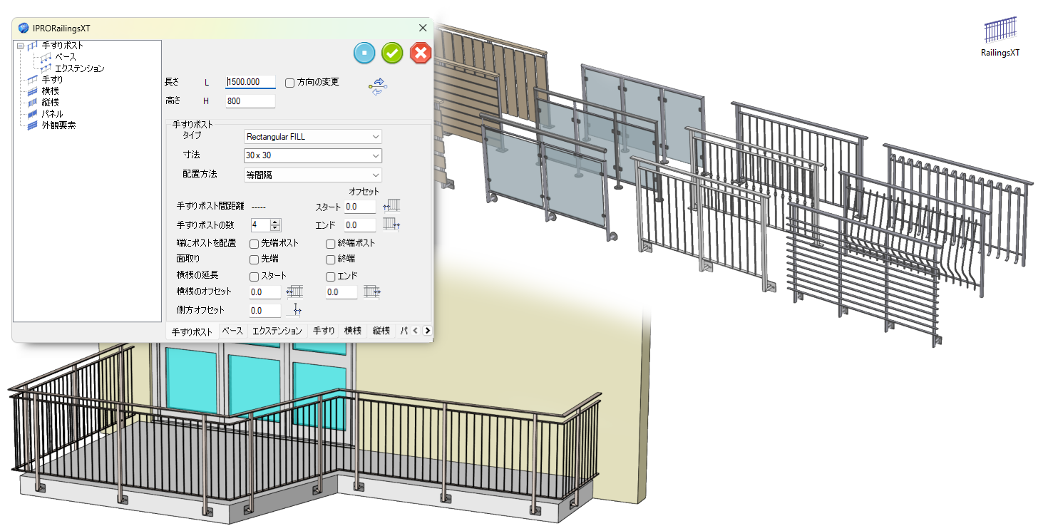Select 横桟 in the tree

pyautogui.click(x=50, y=91)
